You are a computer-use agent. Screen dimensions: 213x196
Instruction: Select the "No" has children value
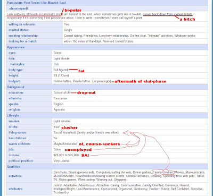click(55, 138)
